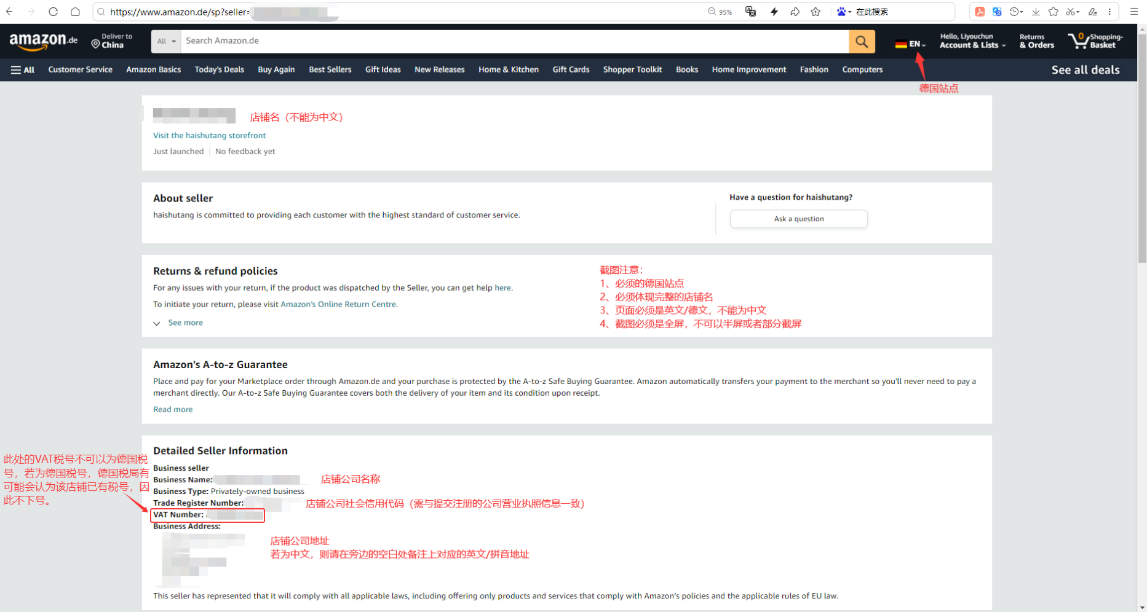Click the 95% zoom level indicator
The image size is (1147, 612).
[x=720, y=12]
